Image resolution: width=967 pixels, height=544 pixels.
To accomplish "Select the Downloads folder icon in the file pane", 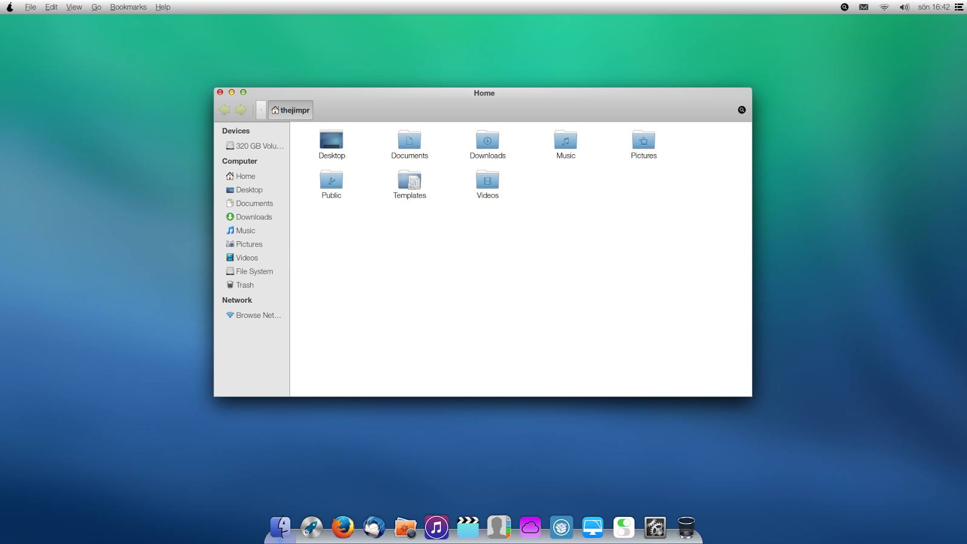I will (487, 140).
